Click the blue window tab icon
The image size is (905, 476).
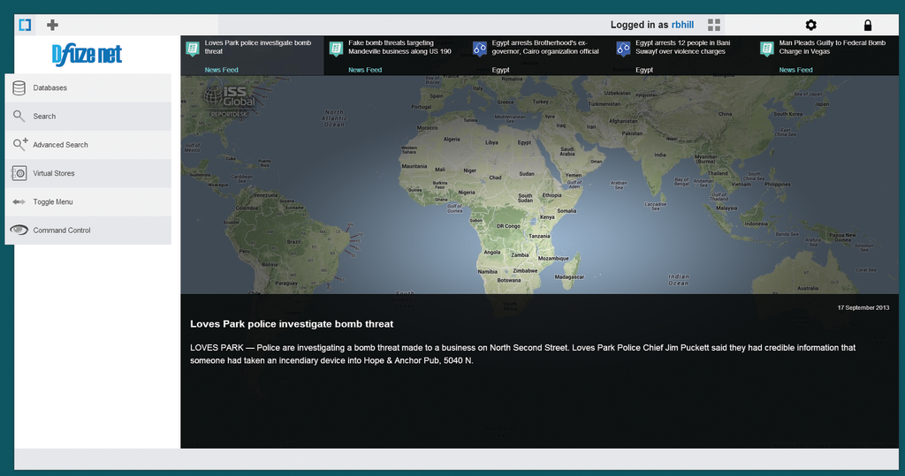pyautogui.click(x=25, y=25)
